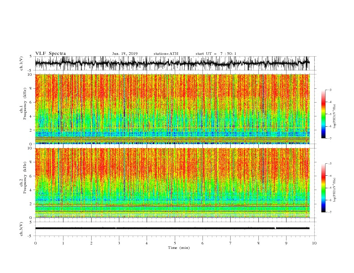
Task: Click the "ch.3(V)" axis label
Action: pos(21,229)
